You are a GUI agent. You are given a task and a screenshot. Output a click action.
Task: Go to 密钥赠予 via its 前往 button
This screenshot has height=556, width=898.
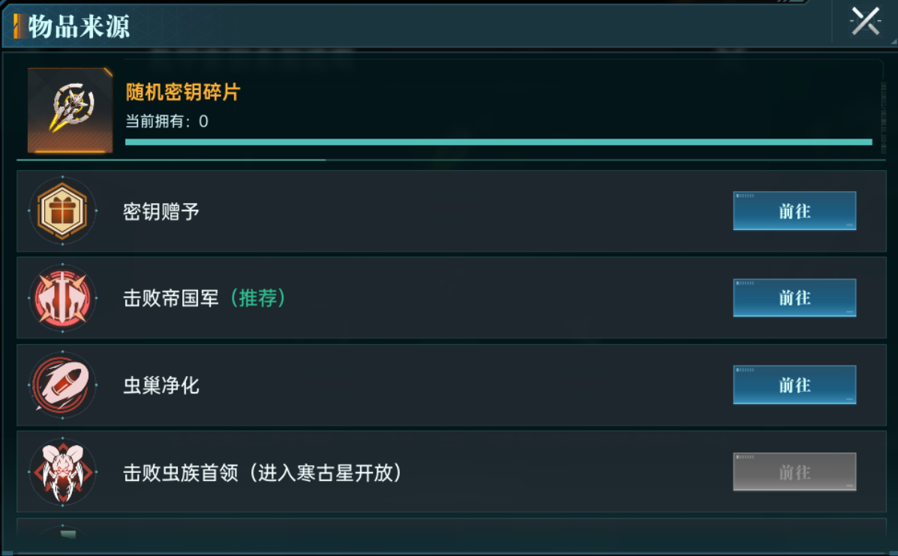click(794, 211)
